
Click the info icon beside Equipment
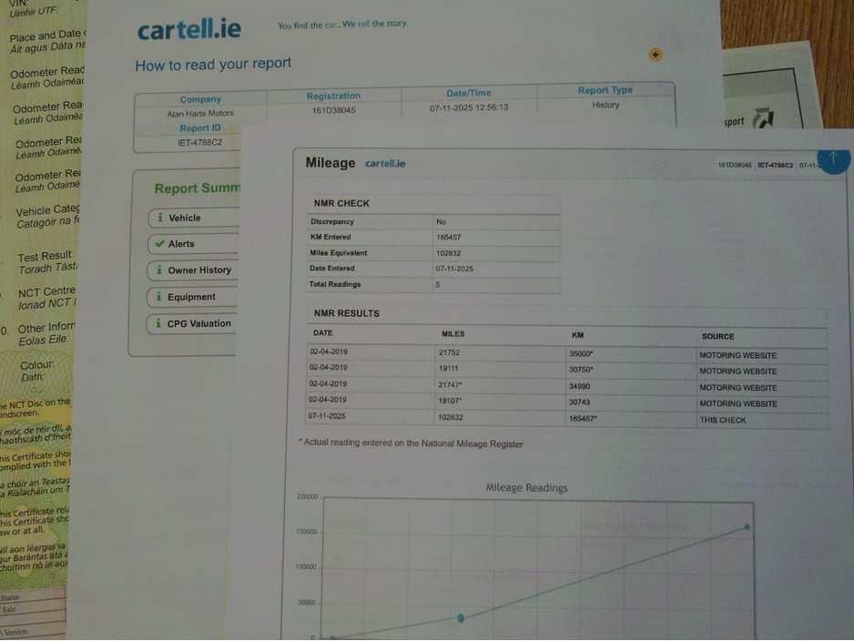(x=160, y=297)
